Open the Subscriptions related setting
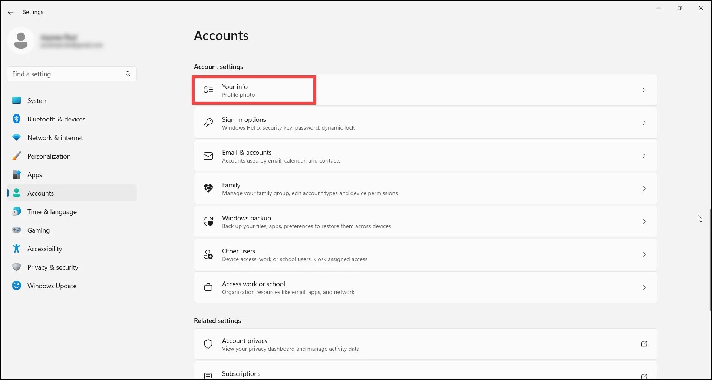 [x=241, y=374]
